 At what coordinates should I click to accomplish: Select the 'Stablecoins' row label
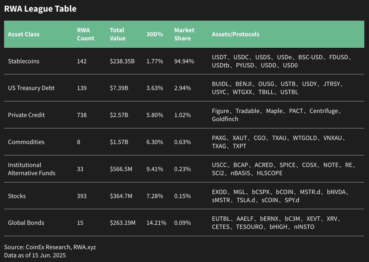click(x=24, y=61)
